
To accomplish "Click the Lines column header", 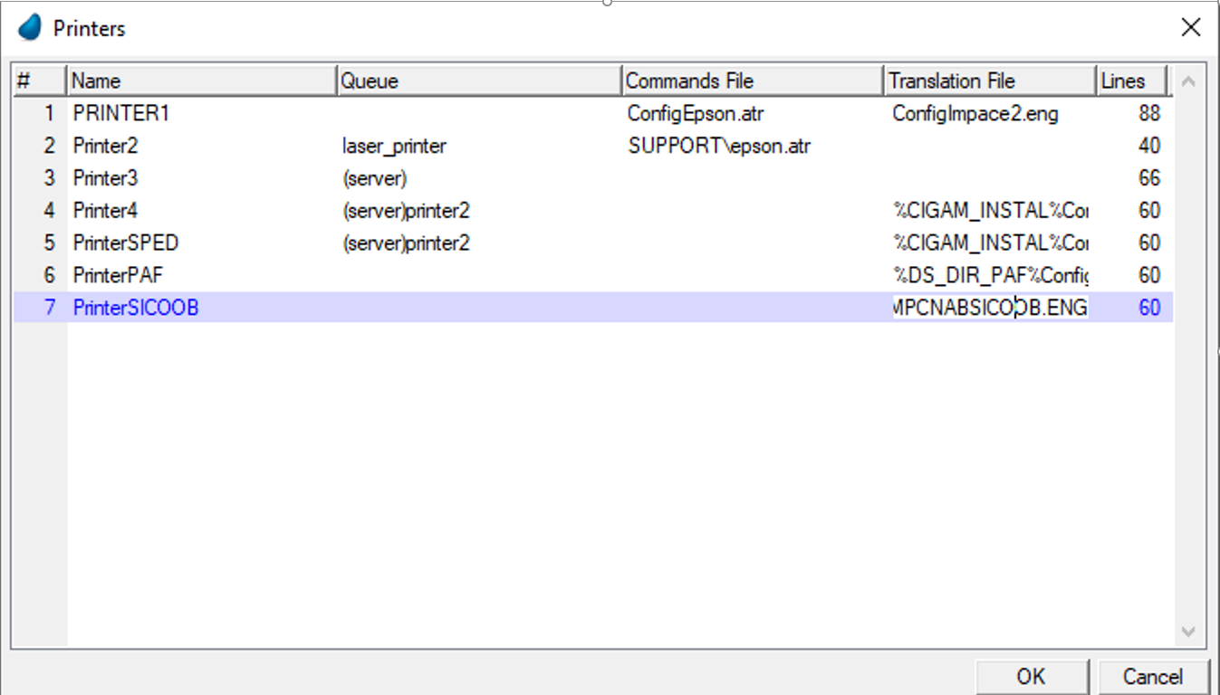I will coord(1130,81).
